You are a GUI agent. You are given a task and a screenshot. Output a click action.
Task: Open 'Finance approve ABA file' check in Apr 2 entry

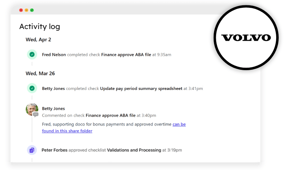coord(126,55)
